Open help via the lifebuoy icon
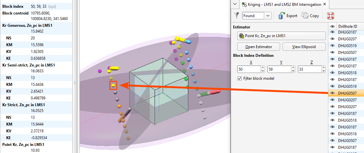 330,15
